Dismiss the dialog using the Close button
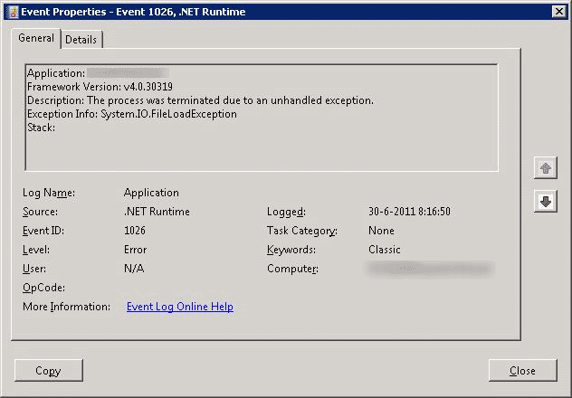 (x=522, y=371)
